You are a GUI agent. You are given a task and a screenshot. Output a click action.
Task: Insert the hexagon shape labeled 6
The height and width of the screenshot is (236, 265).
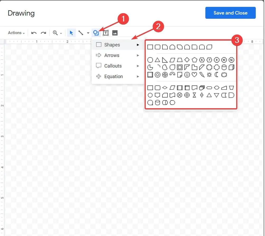202,60
